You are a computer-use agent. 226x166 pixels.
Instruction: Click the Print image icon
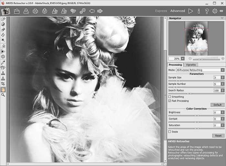(x=35, y=11)
